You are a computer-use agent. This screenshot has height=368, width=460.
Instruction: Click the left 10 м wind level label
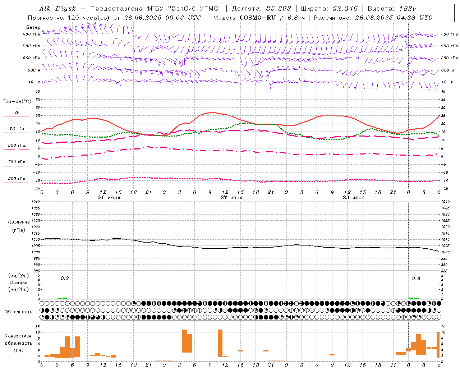click(34, 82)
